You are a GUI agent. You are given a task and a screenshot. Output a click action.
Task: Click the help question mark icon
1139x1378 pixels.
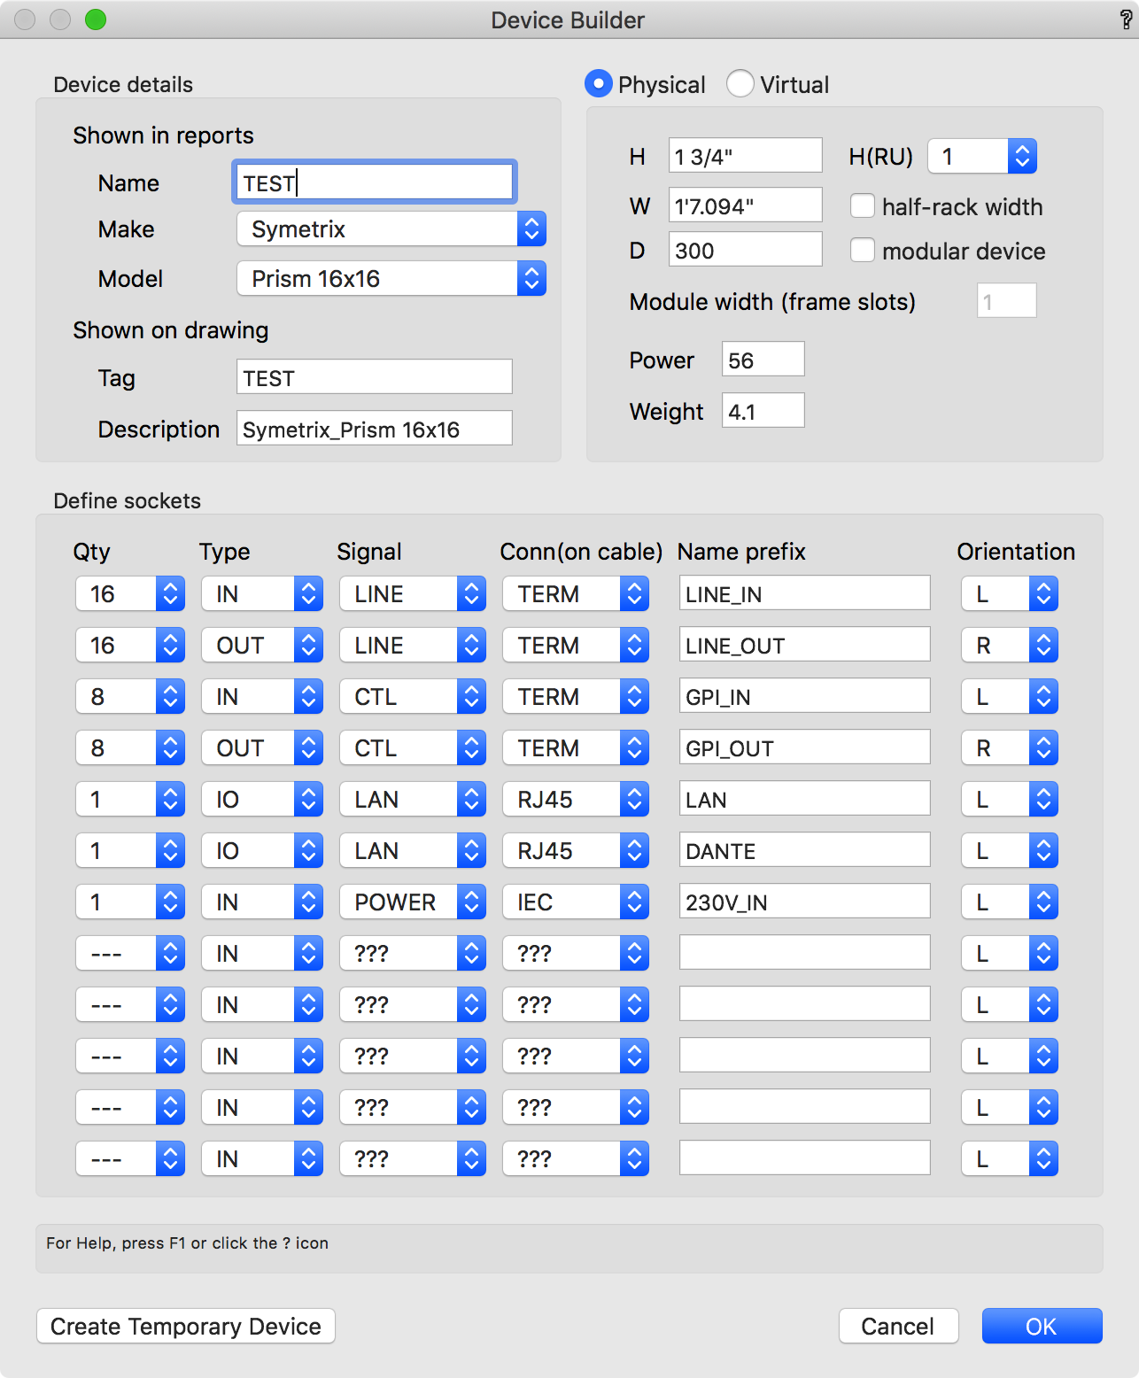tap(1126, 20)
